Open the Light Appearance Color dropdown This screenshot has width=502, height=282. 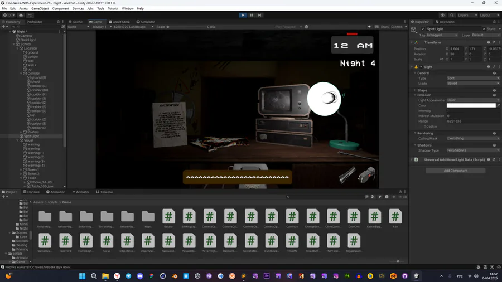[x=473, y=100]
